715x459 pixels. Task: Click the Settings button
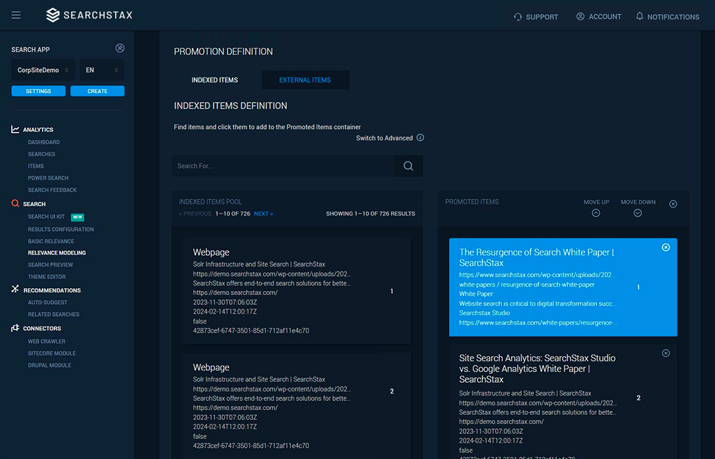[38, 91]
